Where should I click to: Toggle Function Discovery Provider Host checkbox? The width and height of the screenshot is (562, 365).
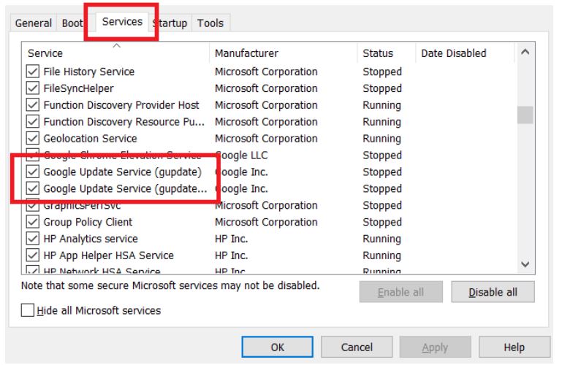[33, 106]
